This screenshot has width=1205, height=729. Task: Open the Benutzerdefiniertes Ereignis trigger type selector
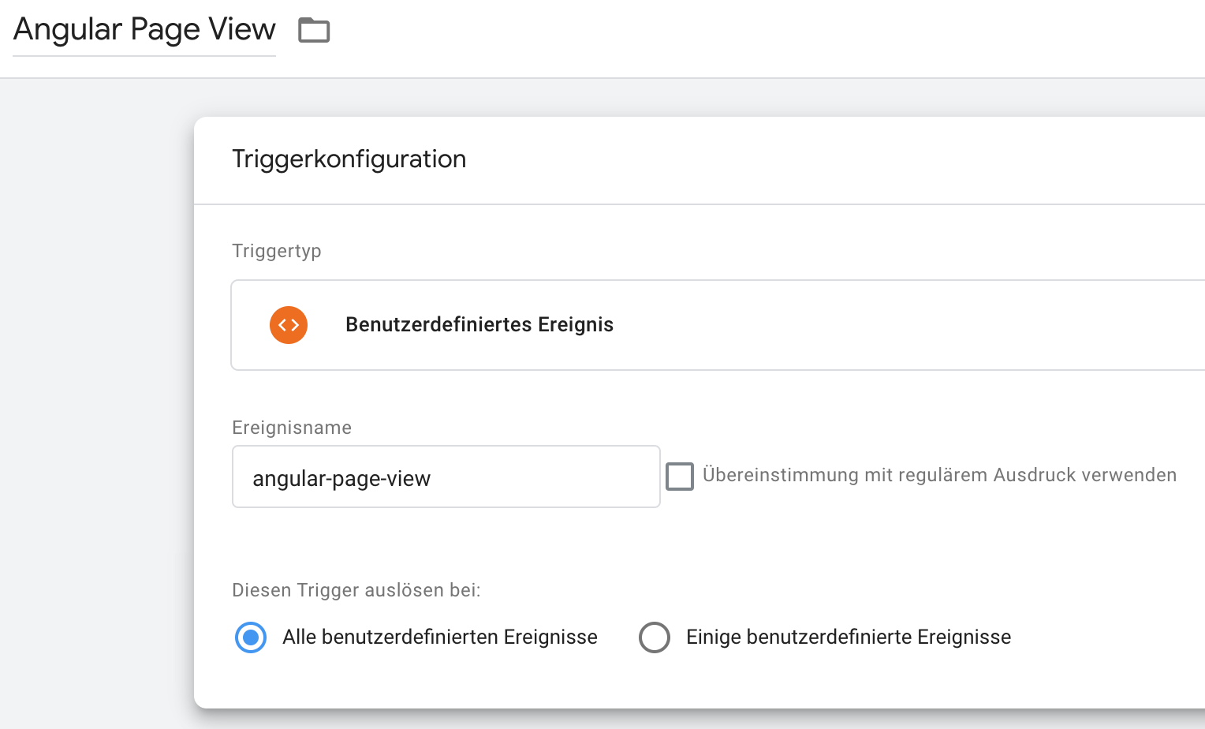(718, 325)
